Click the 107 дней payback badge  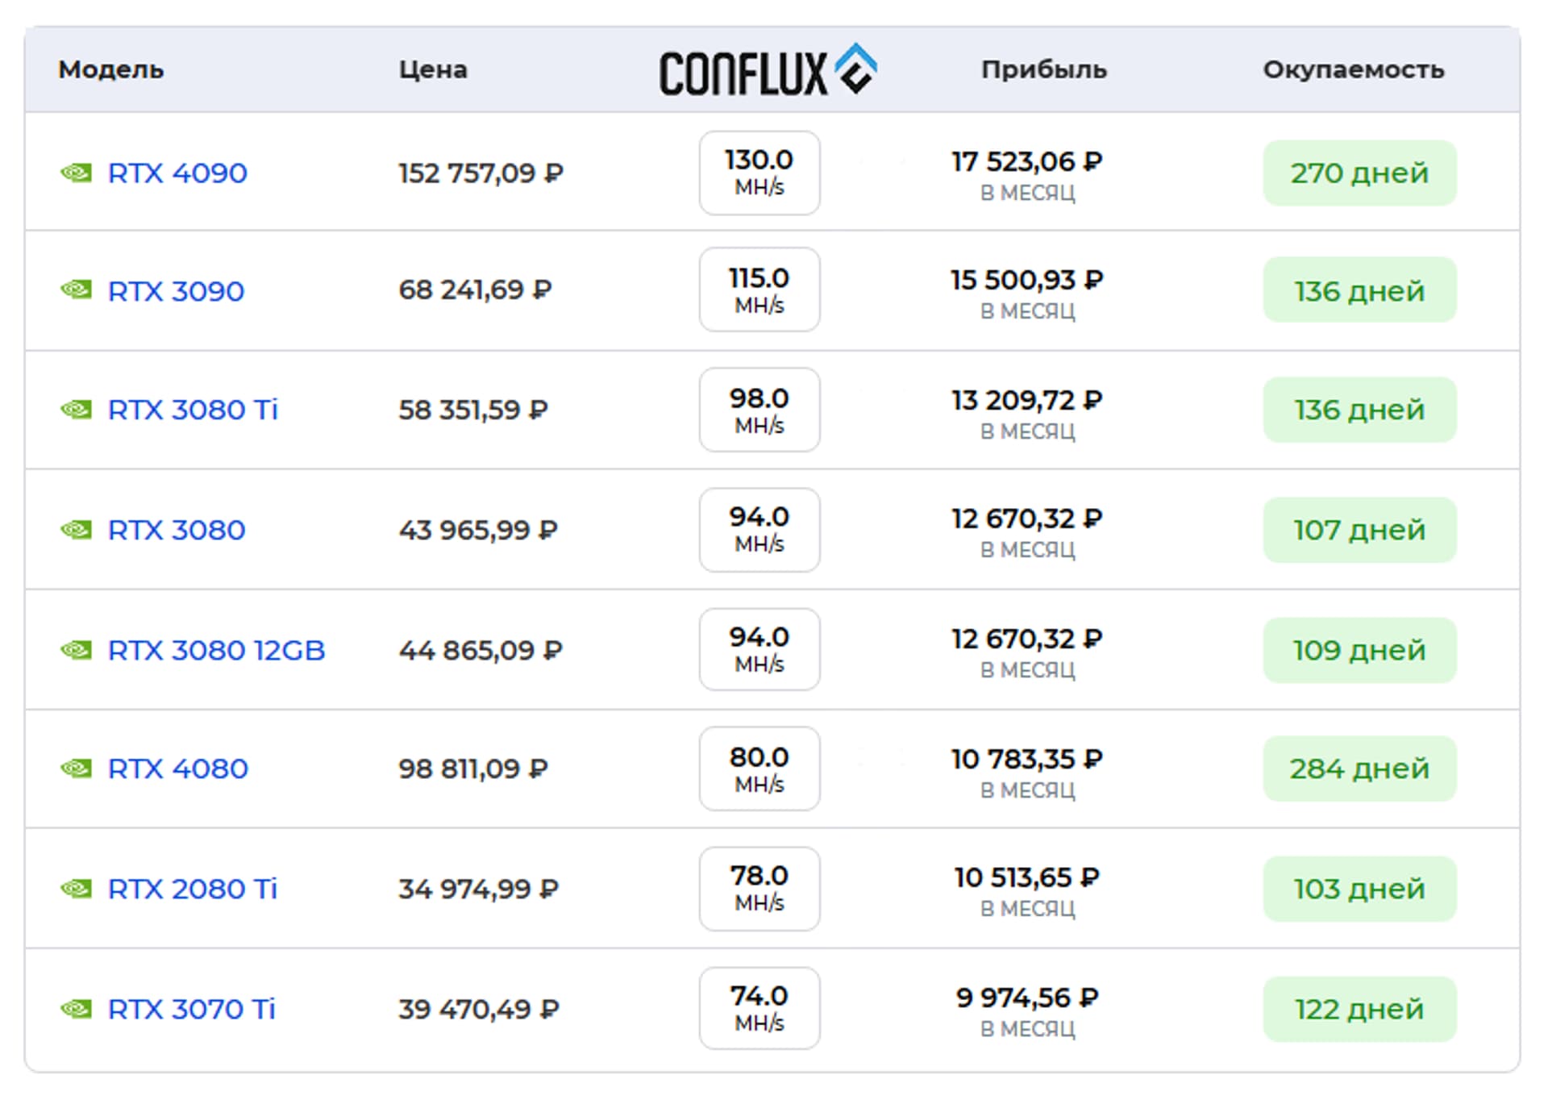click(1359, 530)
